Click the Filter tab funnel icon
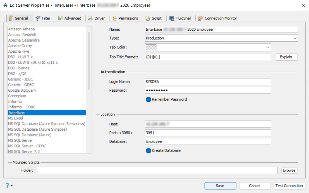Viewport: 309px width, 193px height. 38,18
